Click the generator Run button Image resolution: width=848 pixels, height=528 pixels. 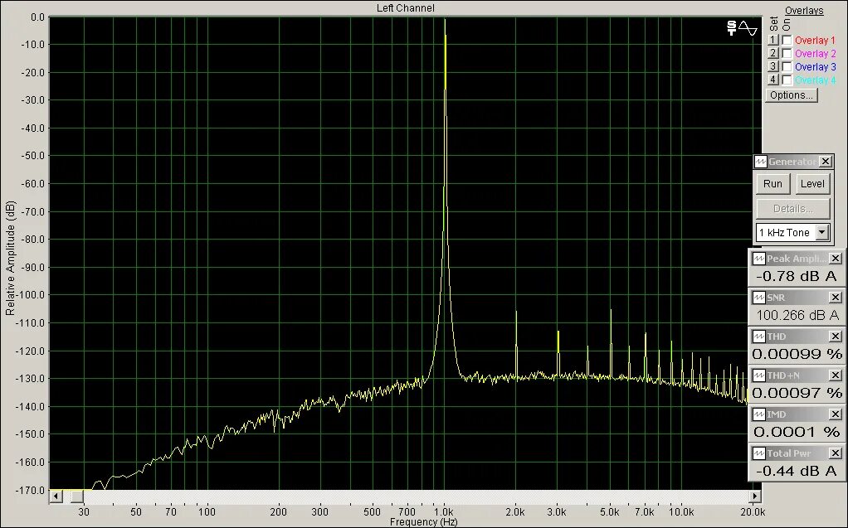772,184
